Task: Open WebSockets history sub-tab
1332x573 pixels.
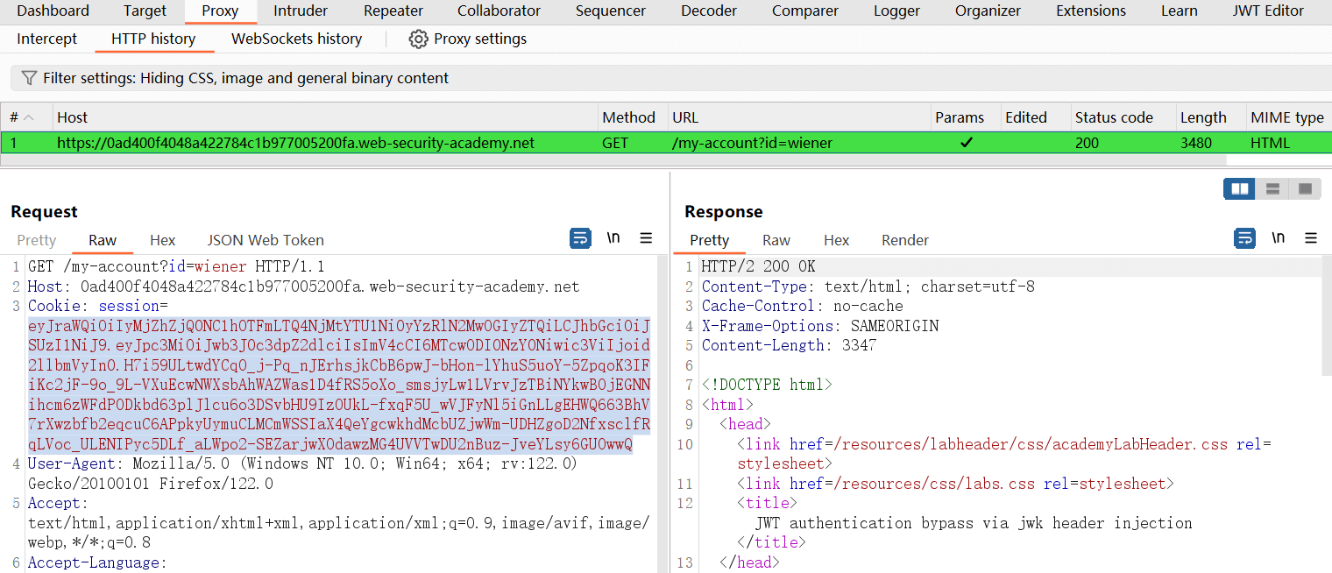Action: tap(296, 39)
